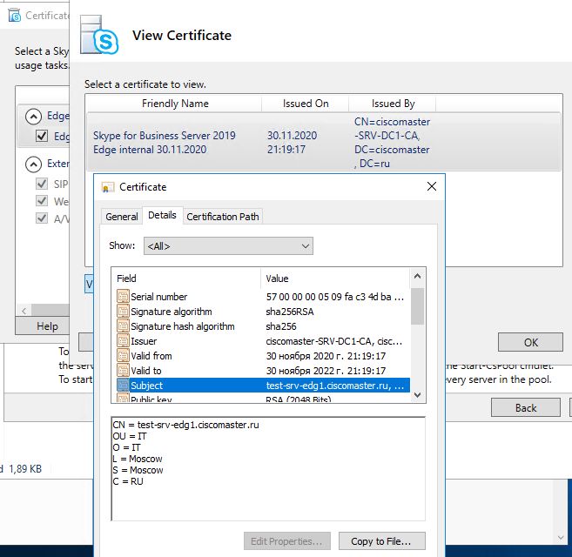The image size is (572, 557).
Task: Click the Signature algorithm field icon
Action: click(x=123, y=312)
